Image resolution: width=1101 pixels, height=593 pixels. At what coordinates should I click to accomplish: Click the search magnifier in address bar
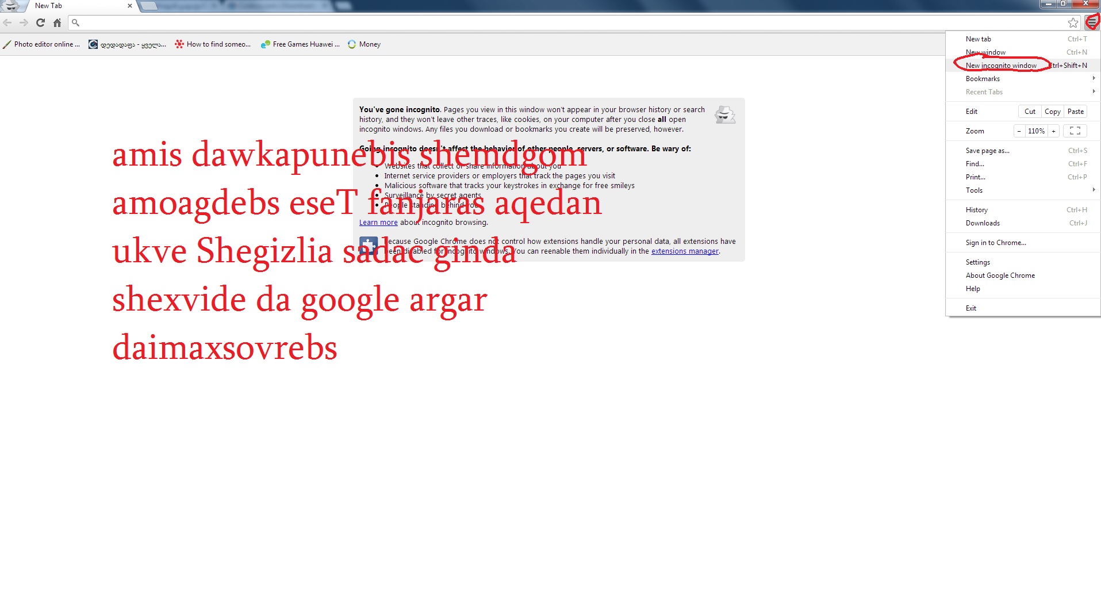pos(75,22)
